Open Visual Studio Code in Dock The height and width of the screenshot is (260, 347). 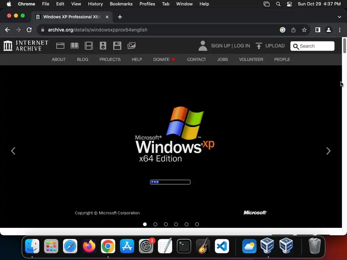[x=222, y=246]
